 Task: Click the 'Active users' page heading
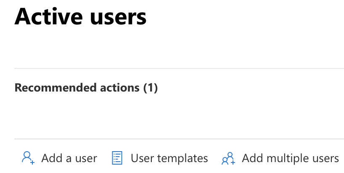(x=80, y=17)
